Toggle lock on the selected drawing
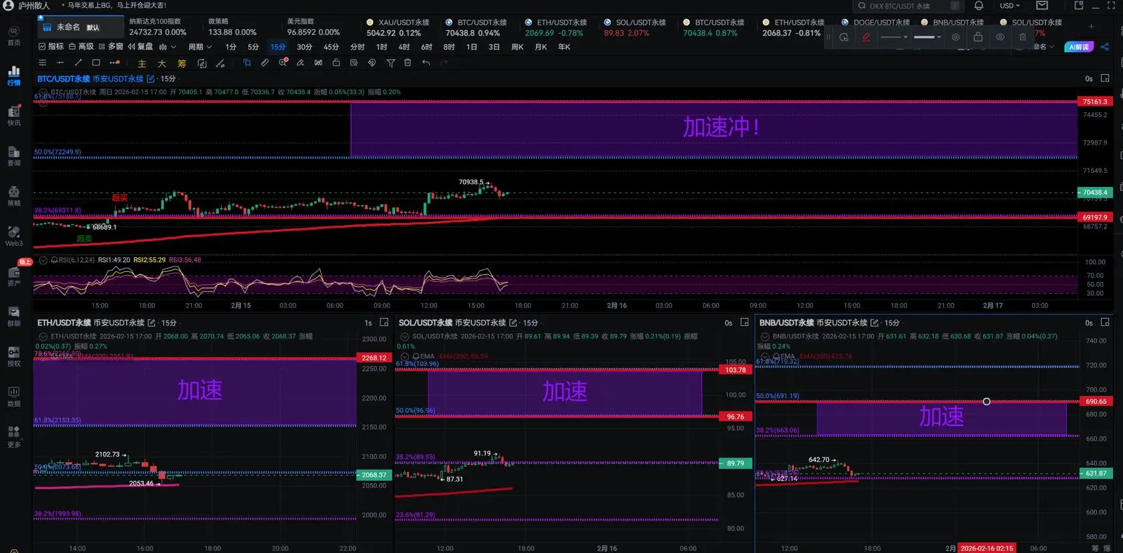This screenshot has height=553, width=1123. [x=978, y=37]
